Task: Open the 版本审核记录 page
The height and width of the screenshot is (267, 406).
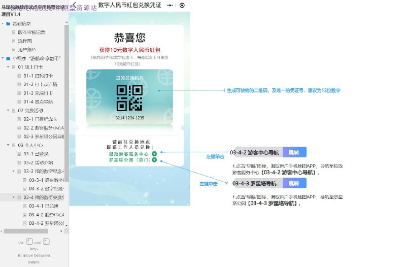Action: coord(31,32)
